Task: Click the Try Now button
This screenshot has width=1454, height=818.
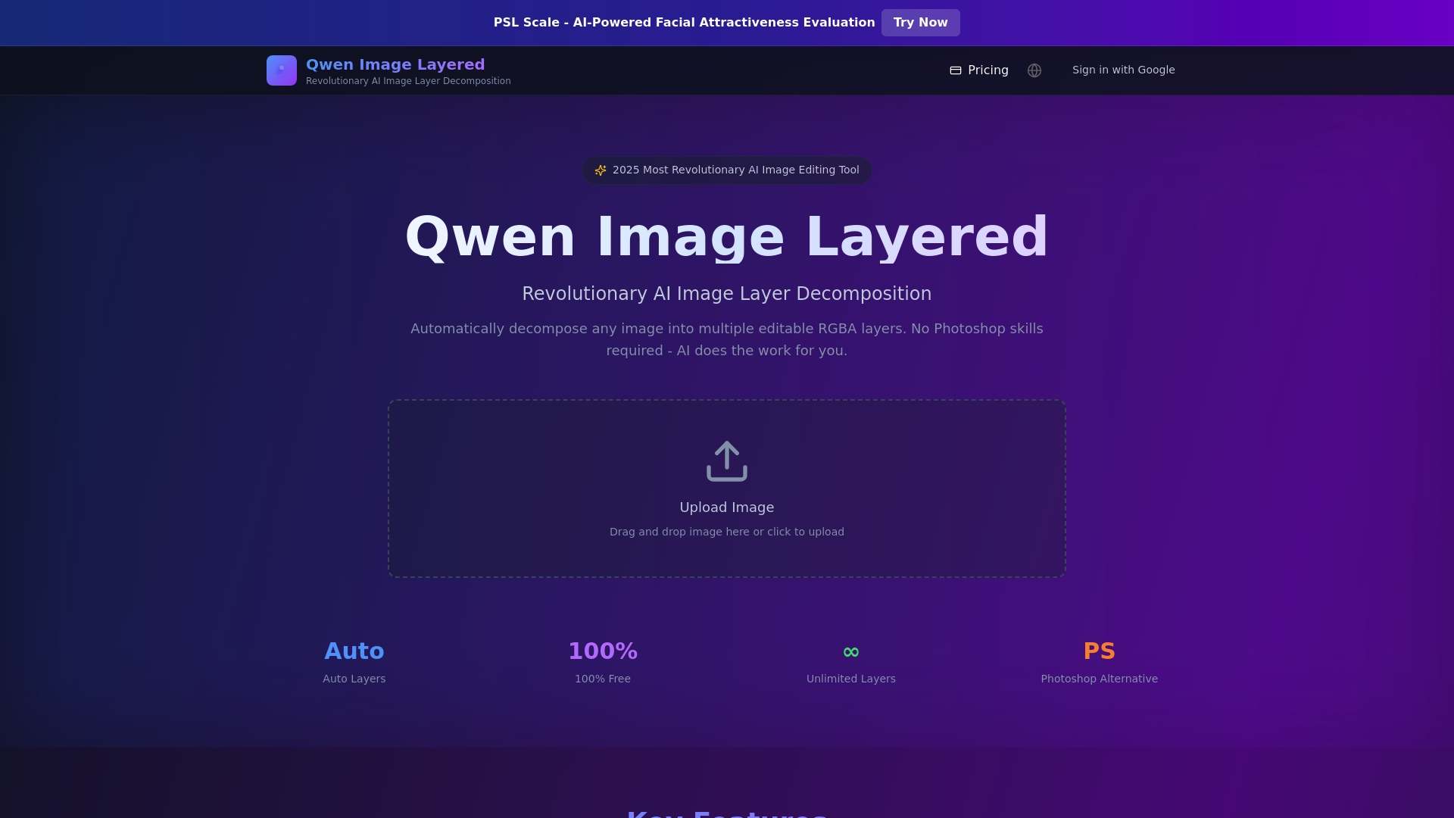Action: click(920, 23)
